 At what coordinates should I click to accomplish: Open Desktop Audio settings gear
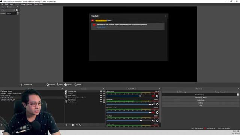pyautogui.click(x=157, y=96)
